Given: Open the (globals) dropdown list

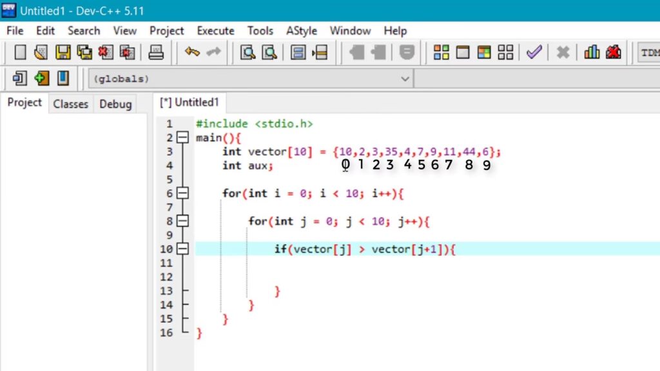Looking at the screenshot, I should [405, 79].
